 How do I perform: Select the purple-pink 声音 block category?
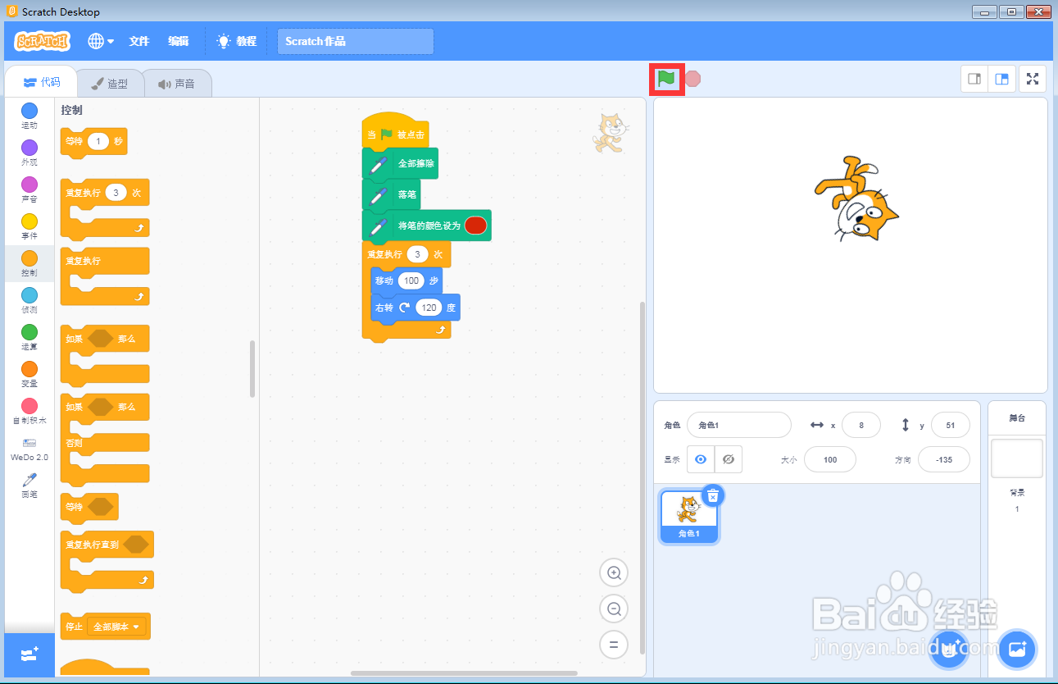(30, 189)
